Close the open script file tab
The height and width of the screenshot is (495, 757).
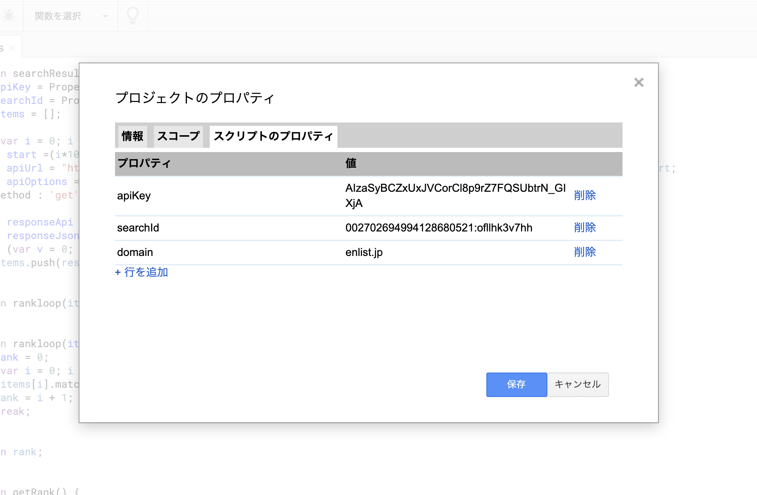(11, 47)
